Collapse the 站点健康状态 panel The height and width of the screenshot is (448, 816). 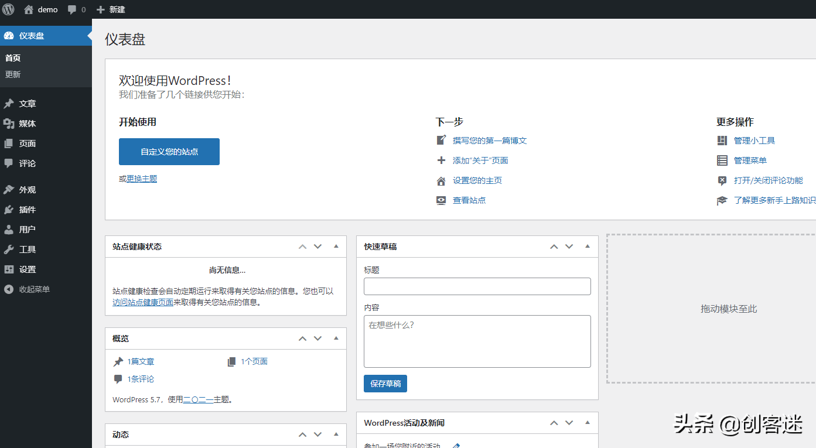(336, 246)
